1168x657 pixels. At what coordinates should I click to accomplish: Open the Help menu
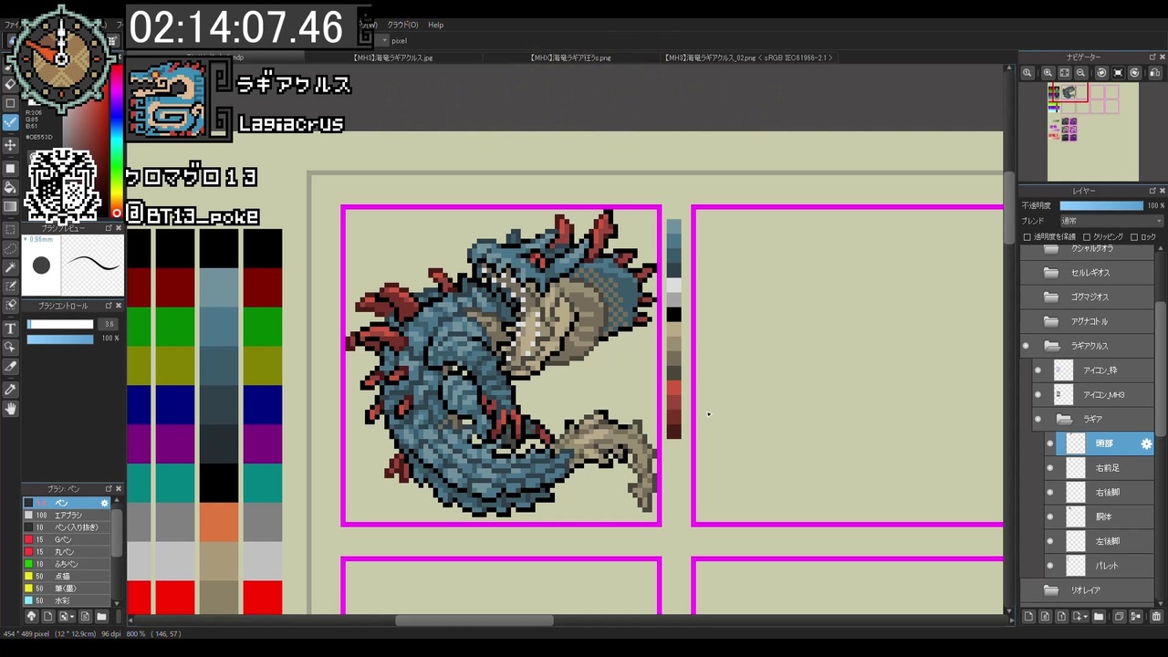pyautogui.click(x=436, y=25)
